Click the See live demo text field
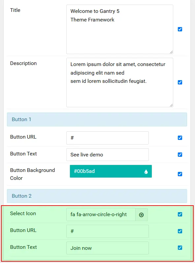The width and height of the screenshot is (195, 263). click(108, 155)
